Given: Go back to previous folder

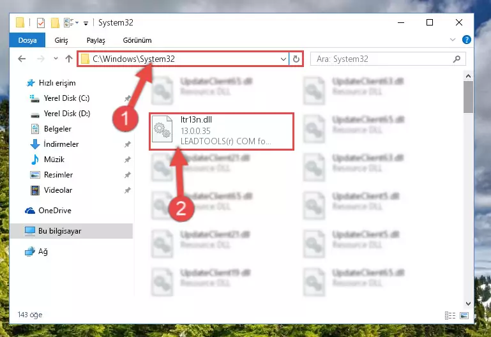Looking at the screenshot, I should click(22, 59).
